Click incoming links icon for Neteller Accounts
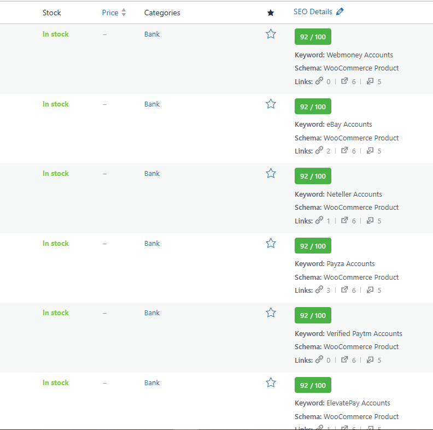Screen dimensions: 433x430 [370, 220]
